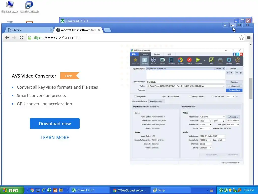Click the YouTube icon in converter preview

coord(241,54)
